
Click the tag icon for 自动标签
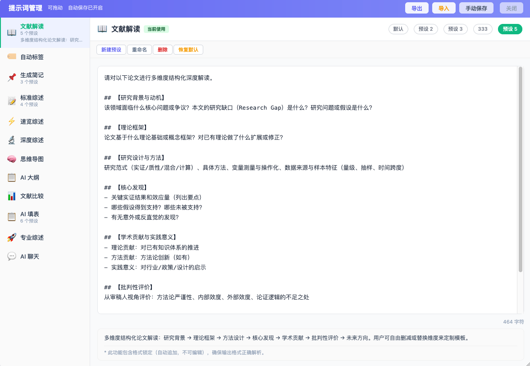click(x=12, y=56)
